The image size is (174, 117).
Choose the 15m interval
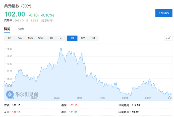30,38
